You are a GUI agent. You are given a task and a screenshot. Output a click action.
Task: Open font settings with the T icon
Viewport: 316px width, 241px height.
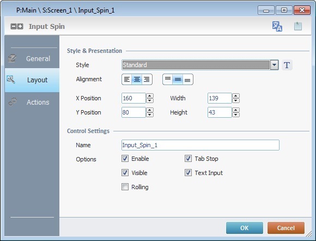point(287,65)
